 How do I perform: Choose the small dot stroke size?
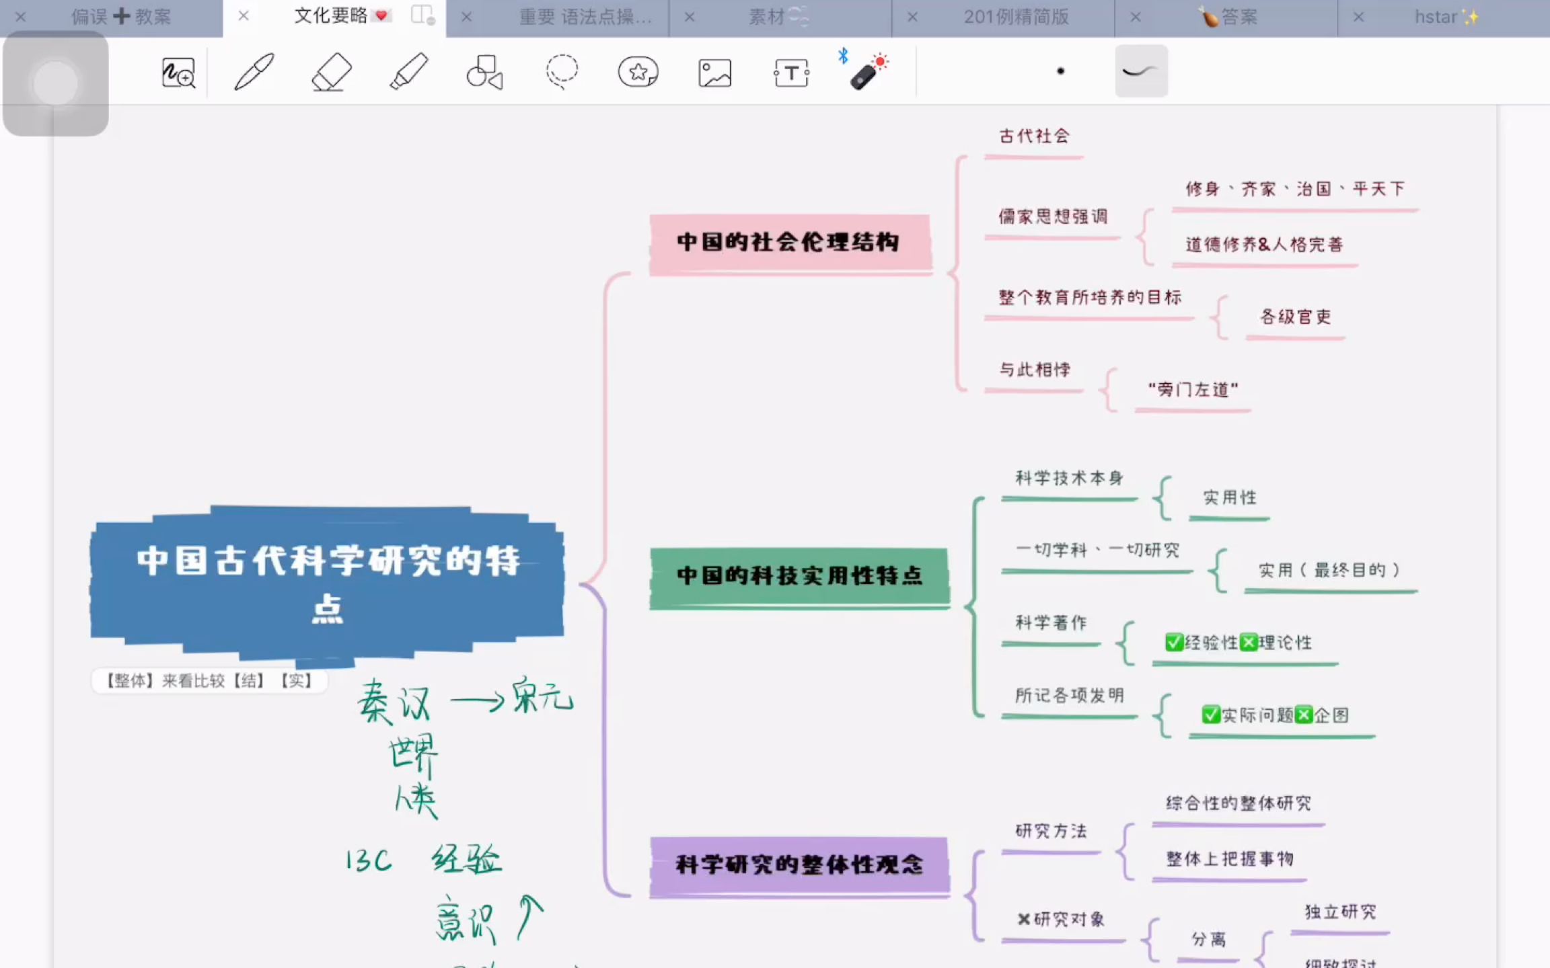(1060, 71)
